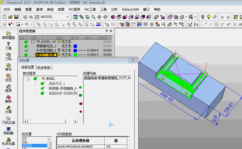Screen dimensions: 242x149
Task: Click the 刀轨 sidebar icon
Action: coord(8,57)
